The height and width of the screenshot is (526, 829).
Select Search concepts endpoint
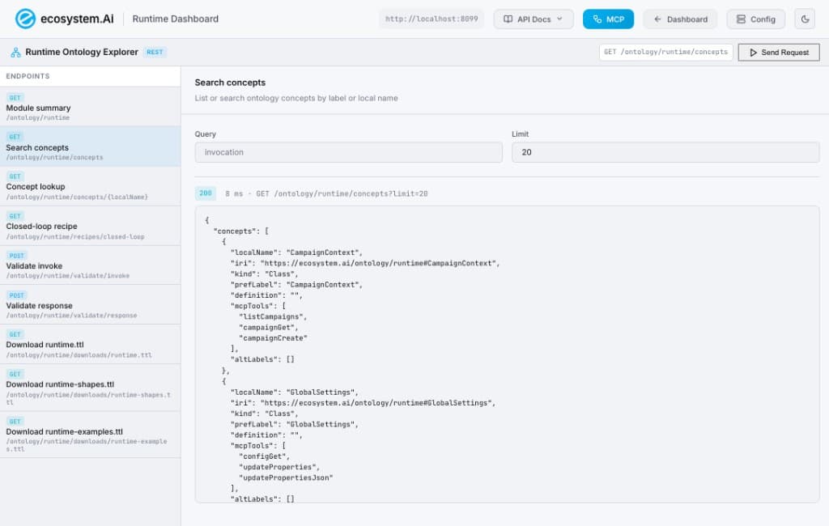coord(91,146)
